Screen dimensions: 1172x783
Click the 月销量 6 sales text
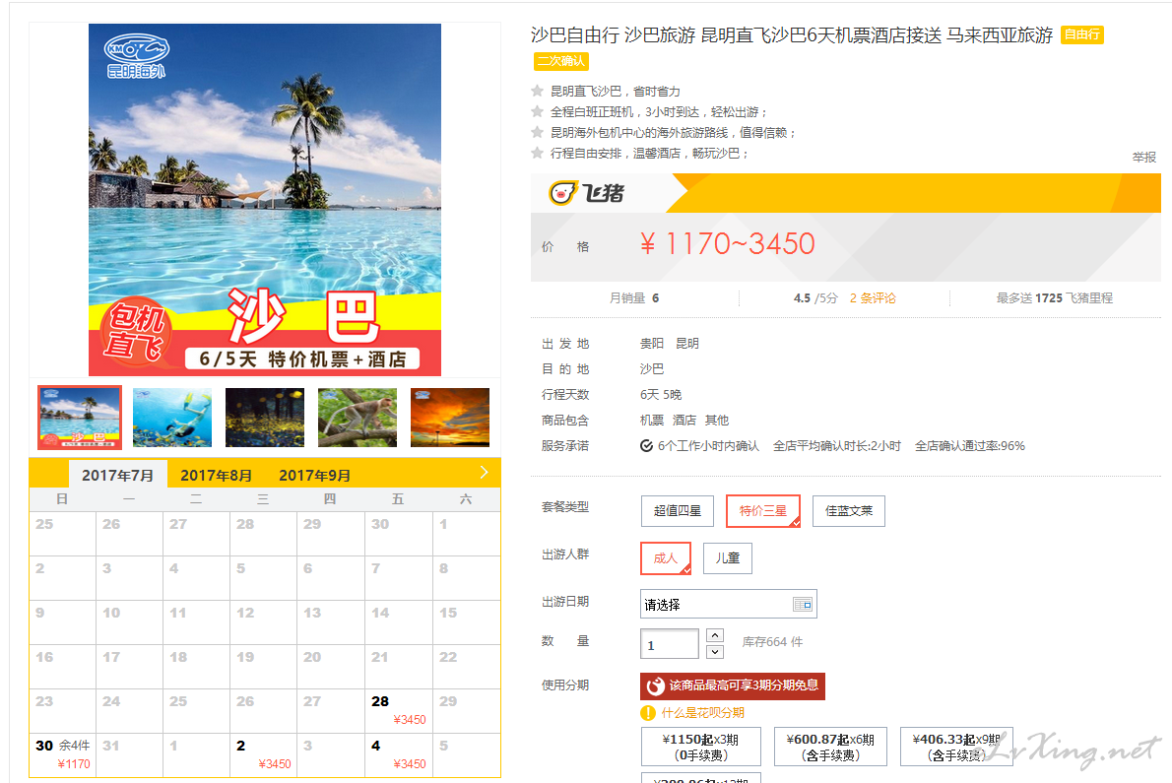(x=634, y=298)
